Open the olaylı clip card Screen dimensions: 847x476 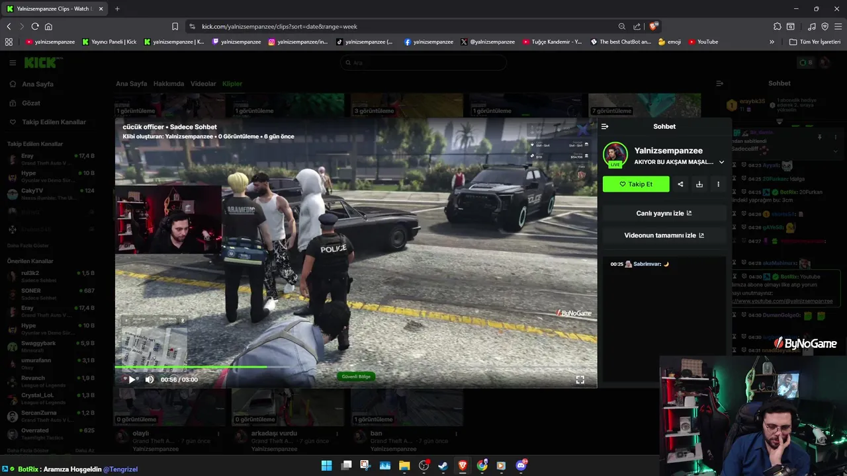[x=169, y=420]
